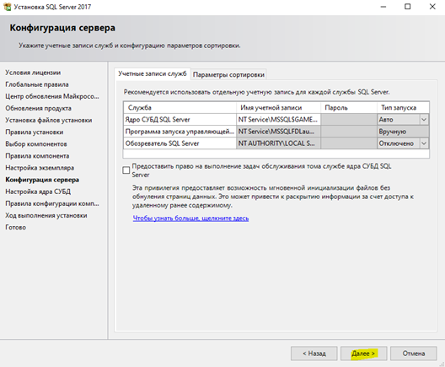Select the Настройка экземпляра step
Viewport: 445px width, 367px height.
pos(40,168)
